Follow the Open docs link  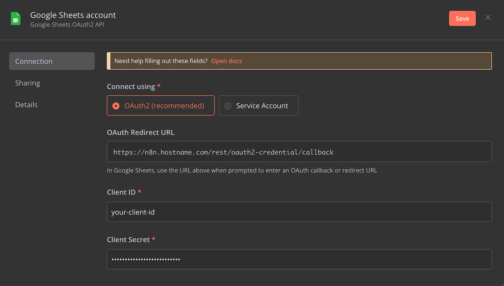click(226, 61)
